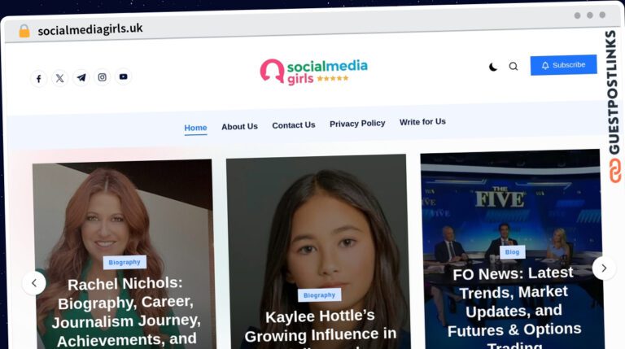The width and height of the screenshot is (625, 349).
Task: Open the About Us page
Action: pyautogui.click(x=239, y=127)
